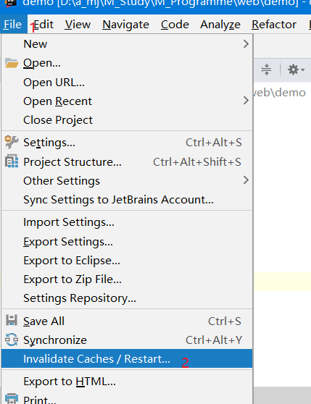Viewport: 311px width, 404px height.
Task: Click the collapse all icon in panel toolbar
Action: click(266, 70)
